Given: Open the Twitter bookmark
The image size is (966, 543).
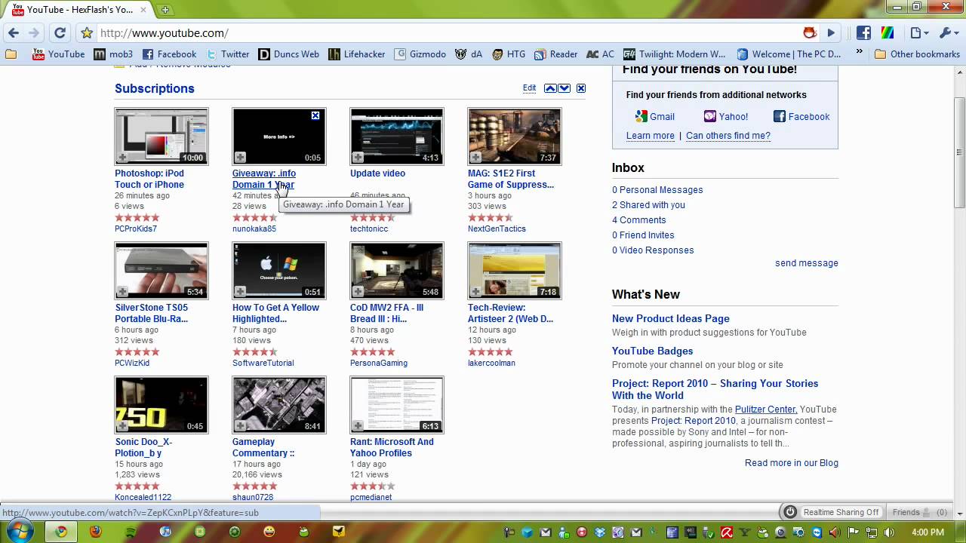Looking at the screenshot, I should 227,54.
